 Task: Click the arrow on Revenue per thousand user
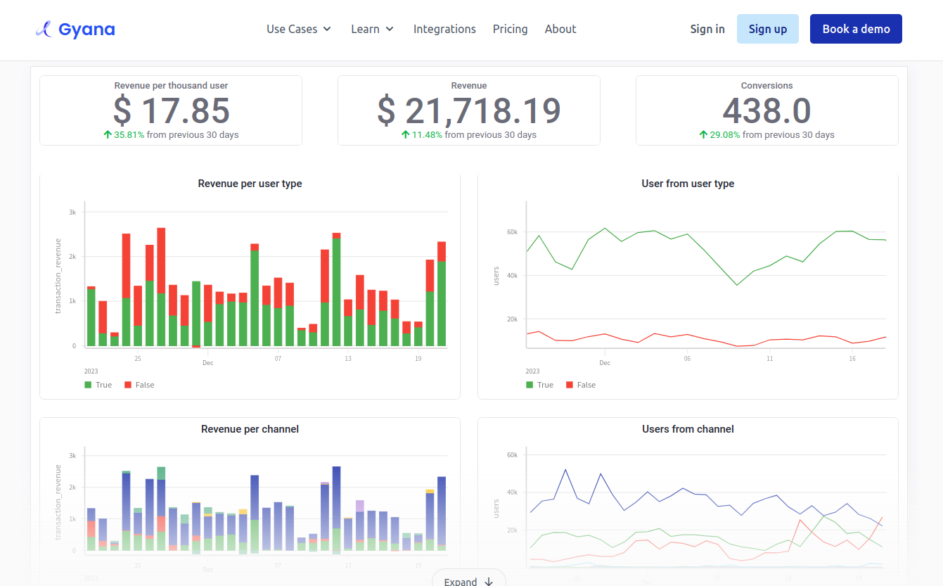tap(108, 134)
